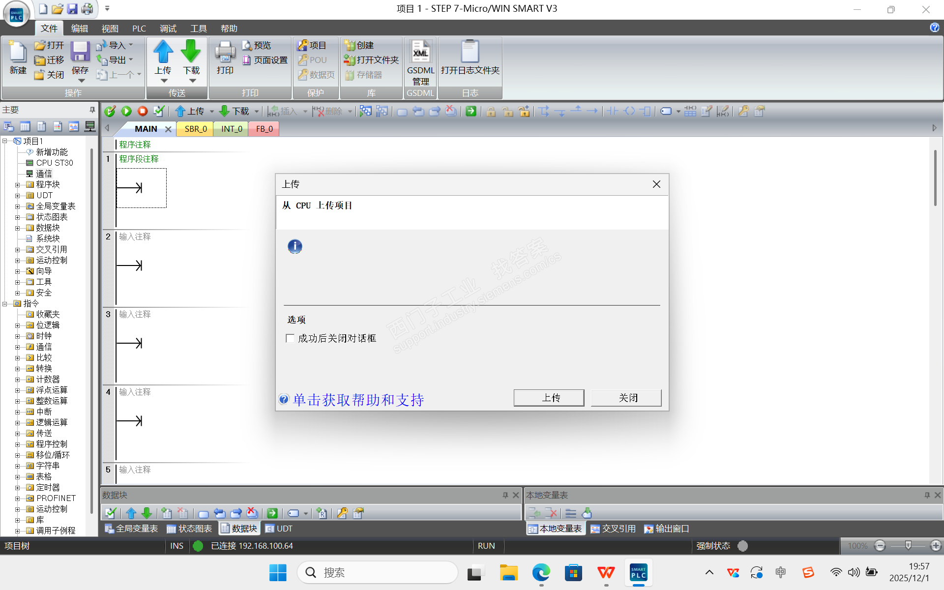Expand the 程序块 tree node
Screen dimensions: 944x590
tap(17, 185)
